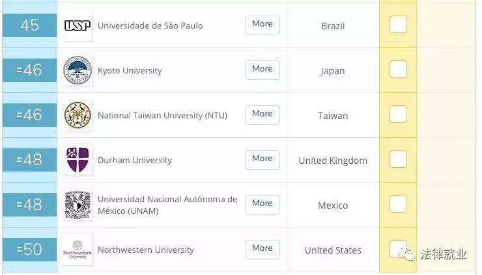The image size is (482, 275).
Task: Click the Northwestern University logo
Action: click(78, 250)
